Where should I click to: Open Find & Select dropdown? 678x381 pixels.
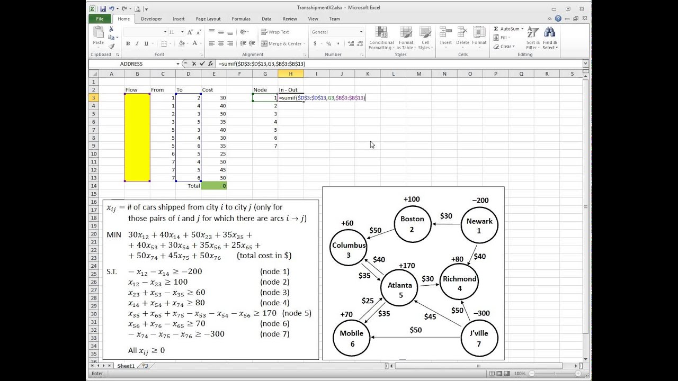pyautogui.click(x=549, y=38)
